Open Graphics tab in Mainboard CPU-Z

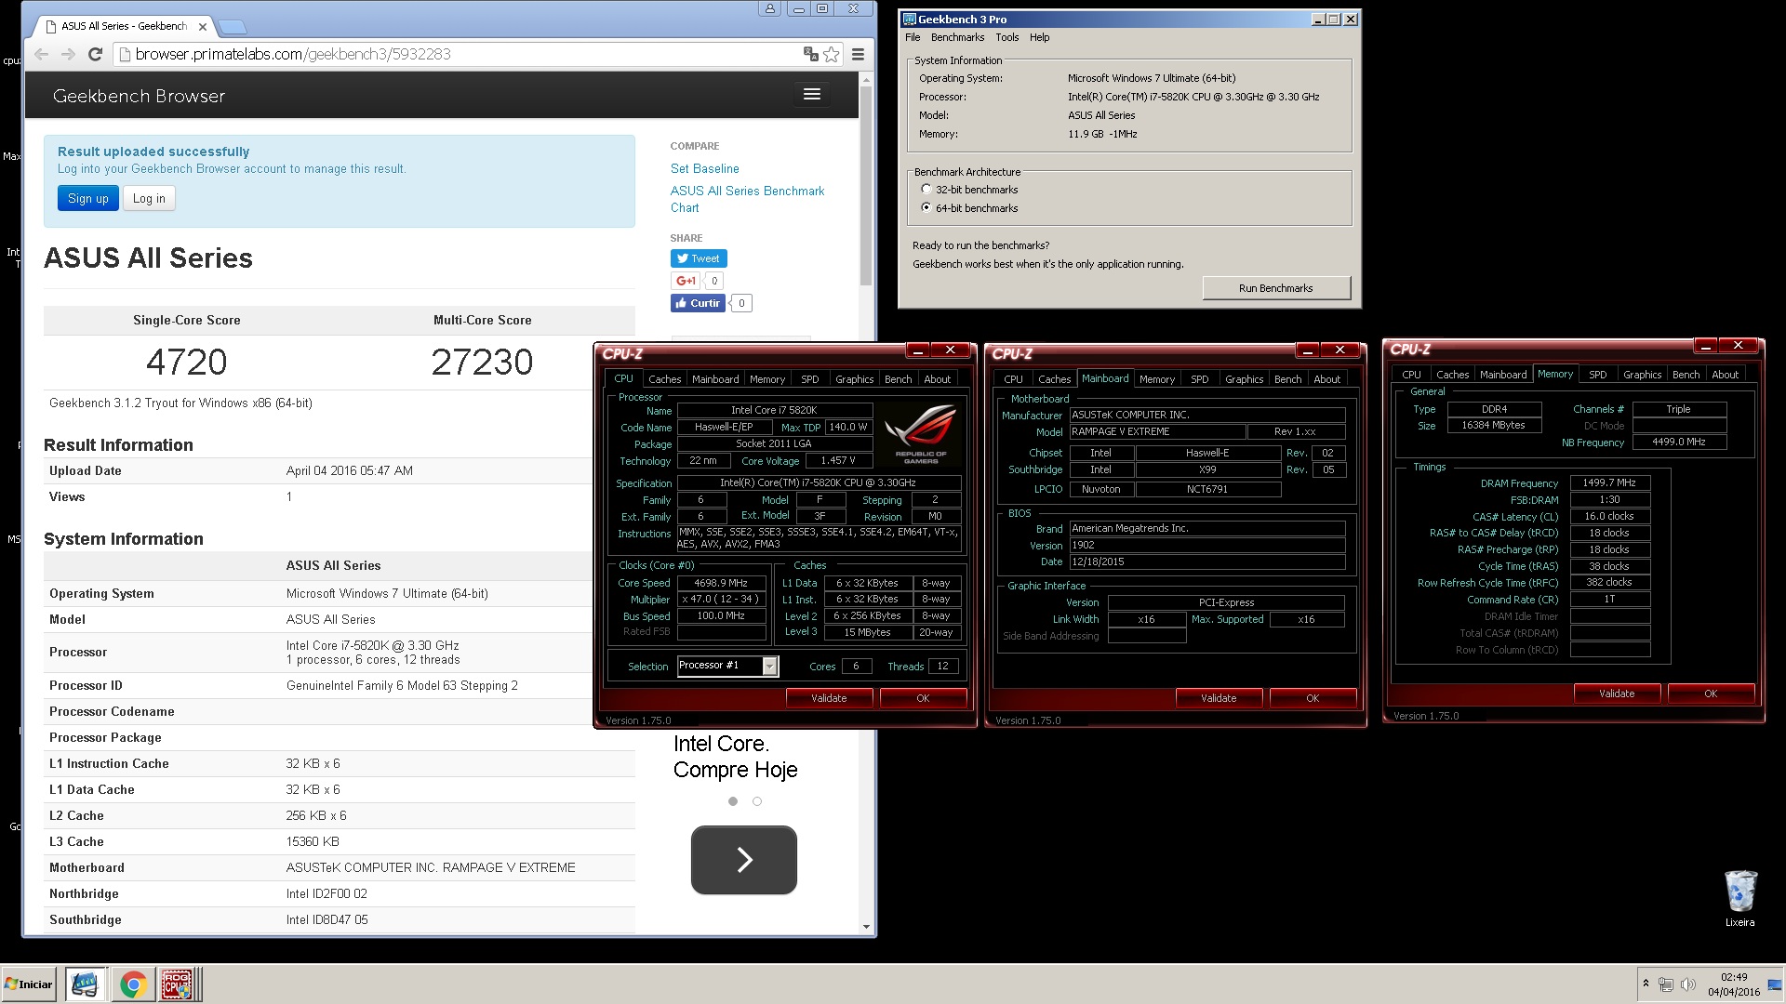tap(1244, 379)
